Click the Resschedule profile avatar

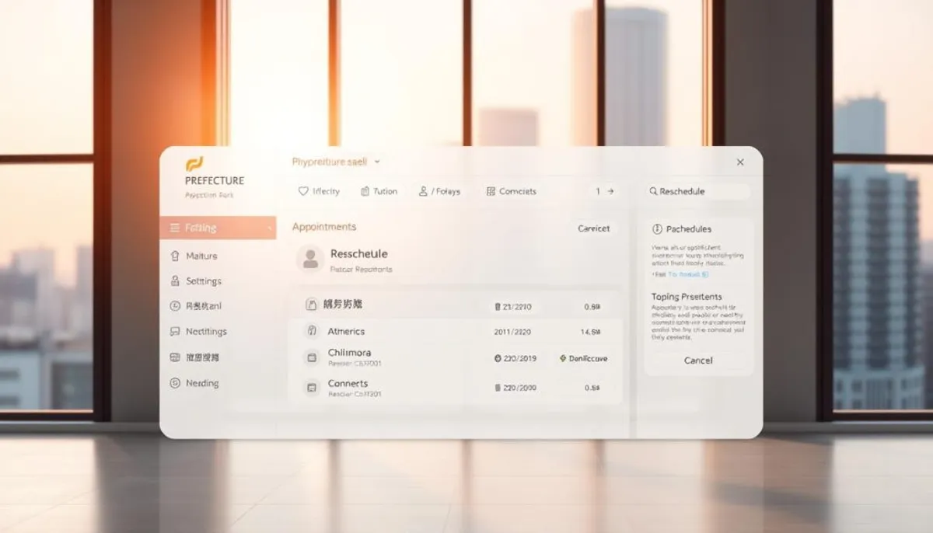pyautogui.click(x=309, y=259)
